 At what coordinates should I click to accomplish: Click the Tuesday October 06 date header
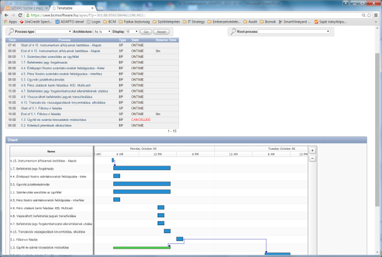[x=282, y=149]
